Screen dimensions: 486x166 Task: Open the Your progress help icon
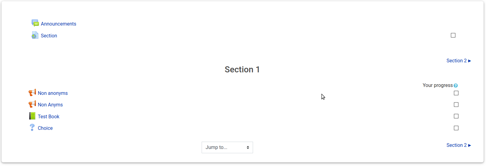[x=456, y=86]
